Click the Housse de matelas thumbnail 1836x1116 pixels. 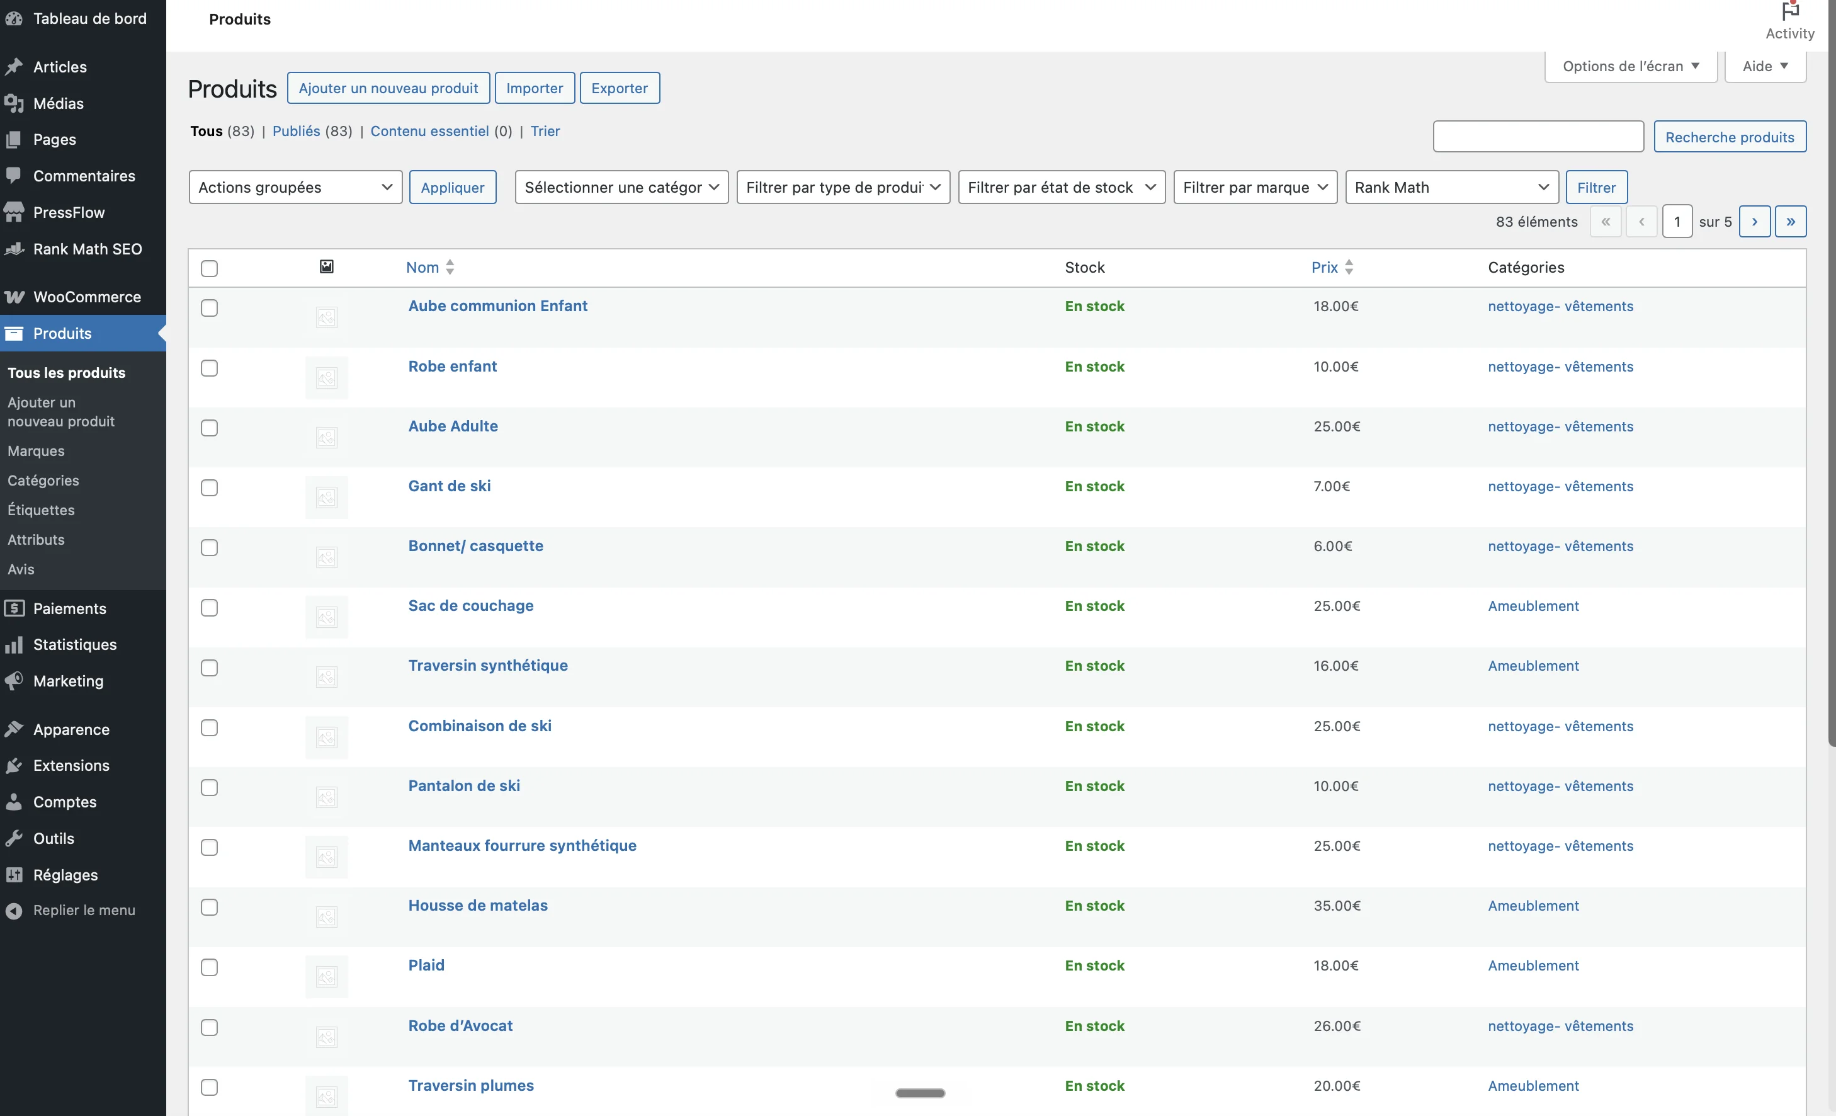point(326,916)
